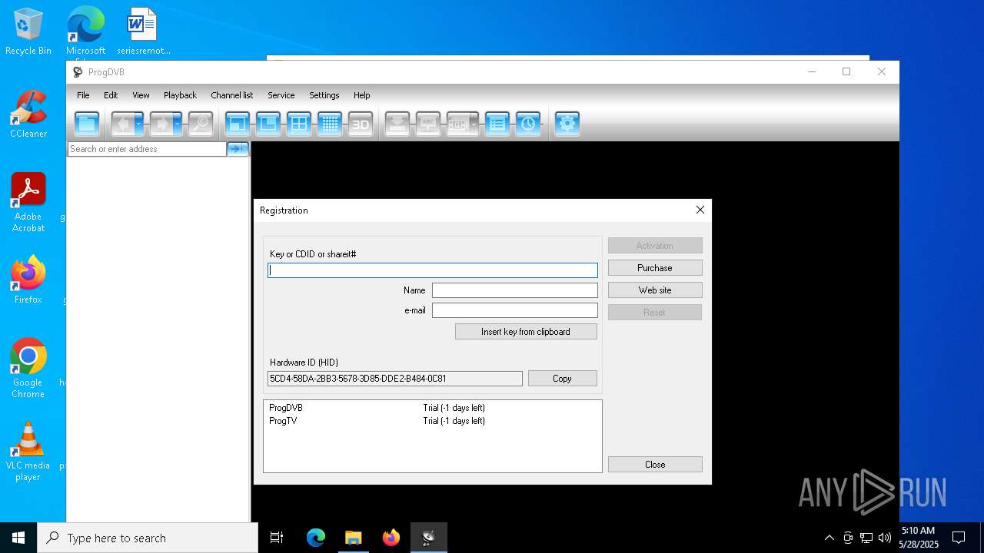The height and width of the screenshot is (553, 984).
Task: Click the Hardware ID text field
Action: (395, 379)
